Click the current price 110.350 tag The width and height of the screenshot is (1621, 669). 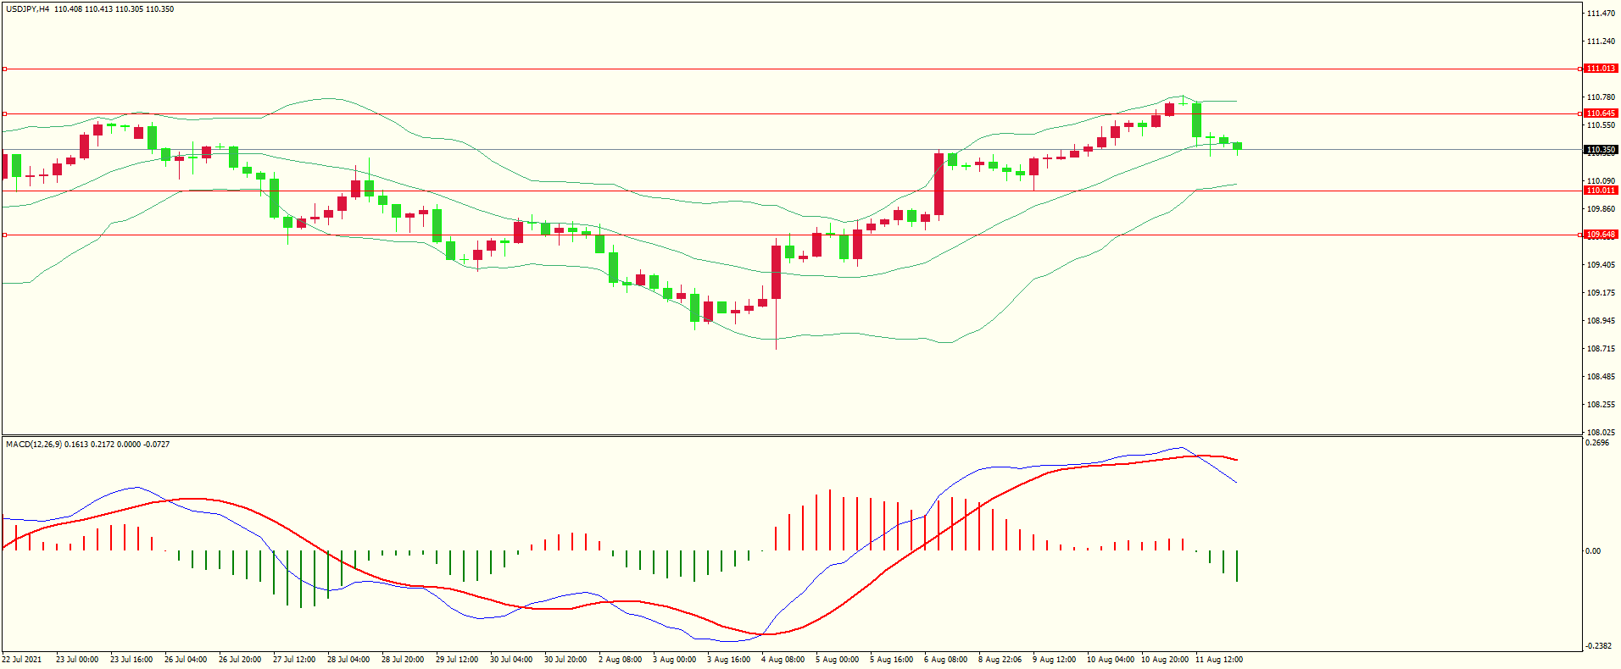(x=1601, y=150)
